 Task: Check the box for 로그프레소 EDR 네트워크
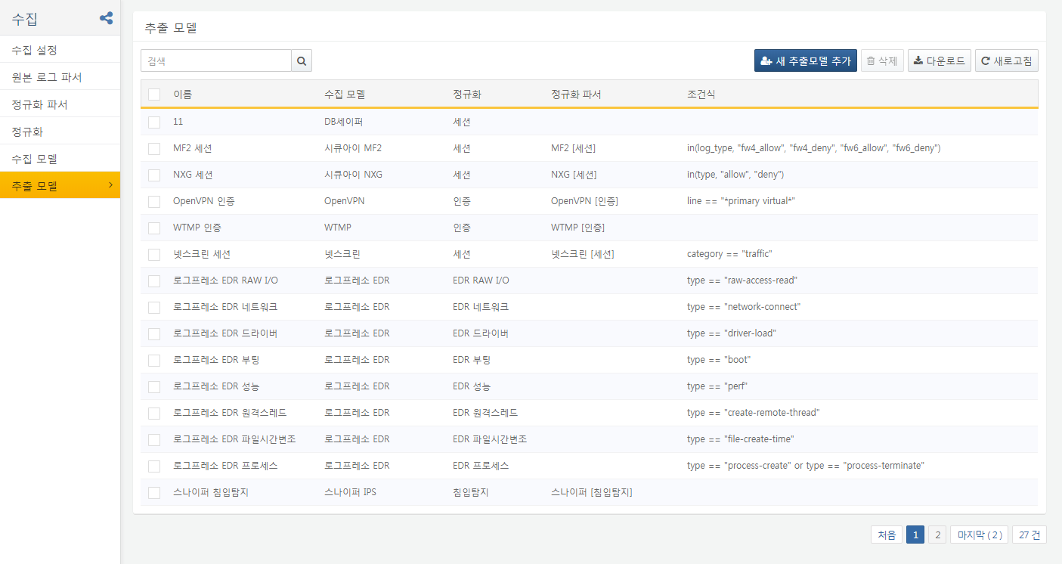(154, 307)
